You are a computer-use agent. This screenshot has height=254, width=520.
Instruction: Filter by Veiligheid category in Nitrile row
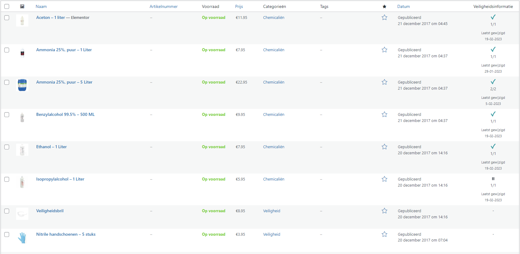pos(272,234)
